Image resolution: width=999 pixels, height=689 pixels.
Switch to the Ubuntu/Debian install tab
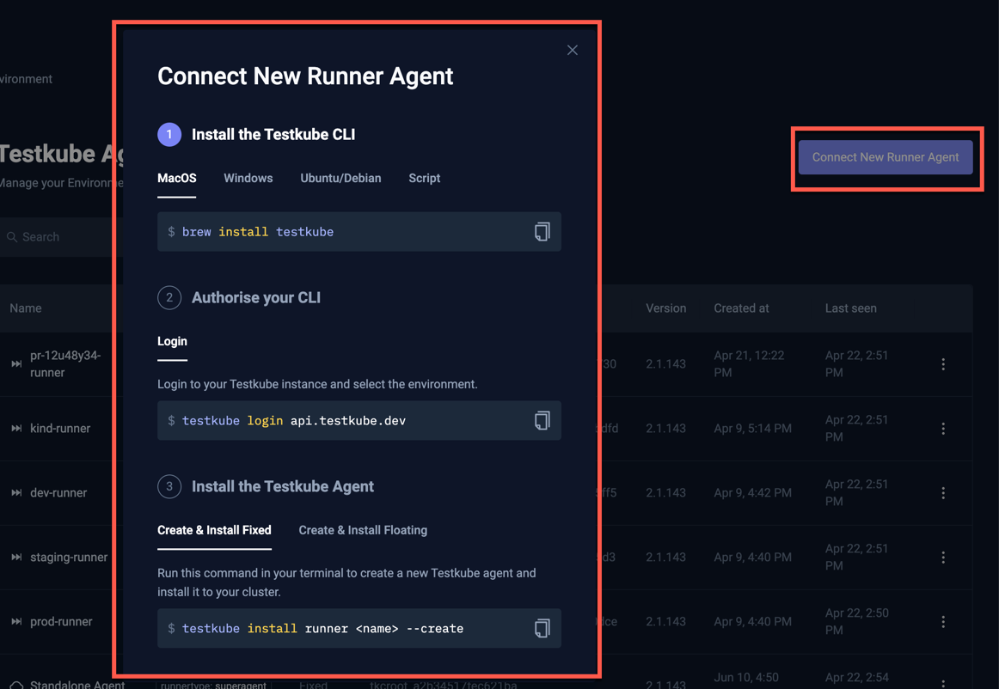340,178
